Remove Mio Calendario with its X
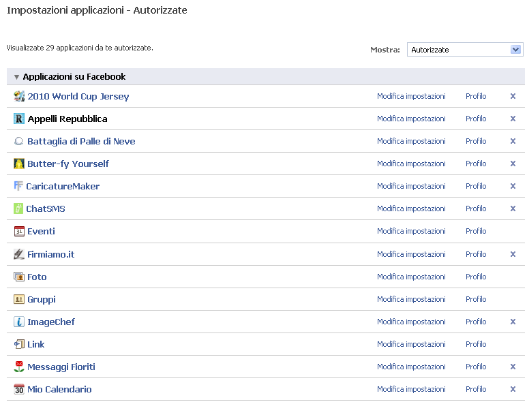Image resolution: width=527 pixels, height=402 pixels. click(x=513, y=390)
